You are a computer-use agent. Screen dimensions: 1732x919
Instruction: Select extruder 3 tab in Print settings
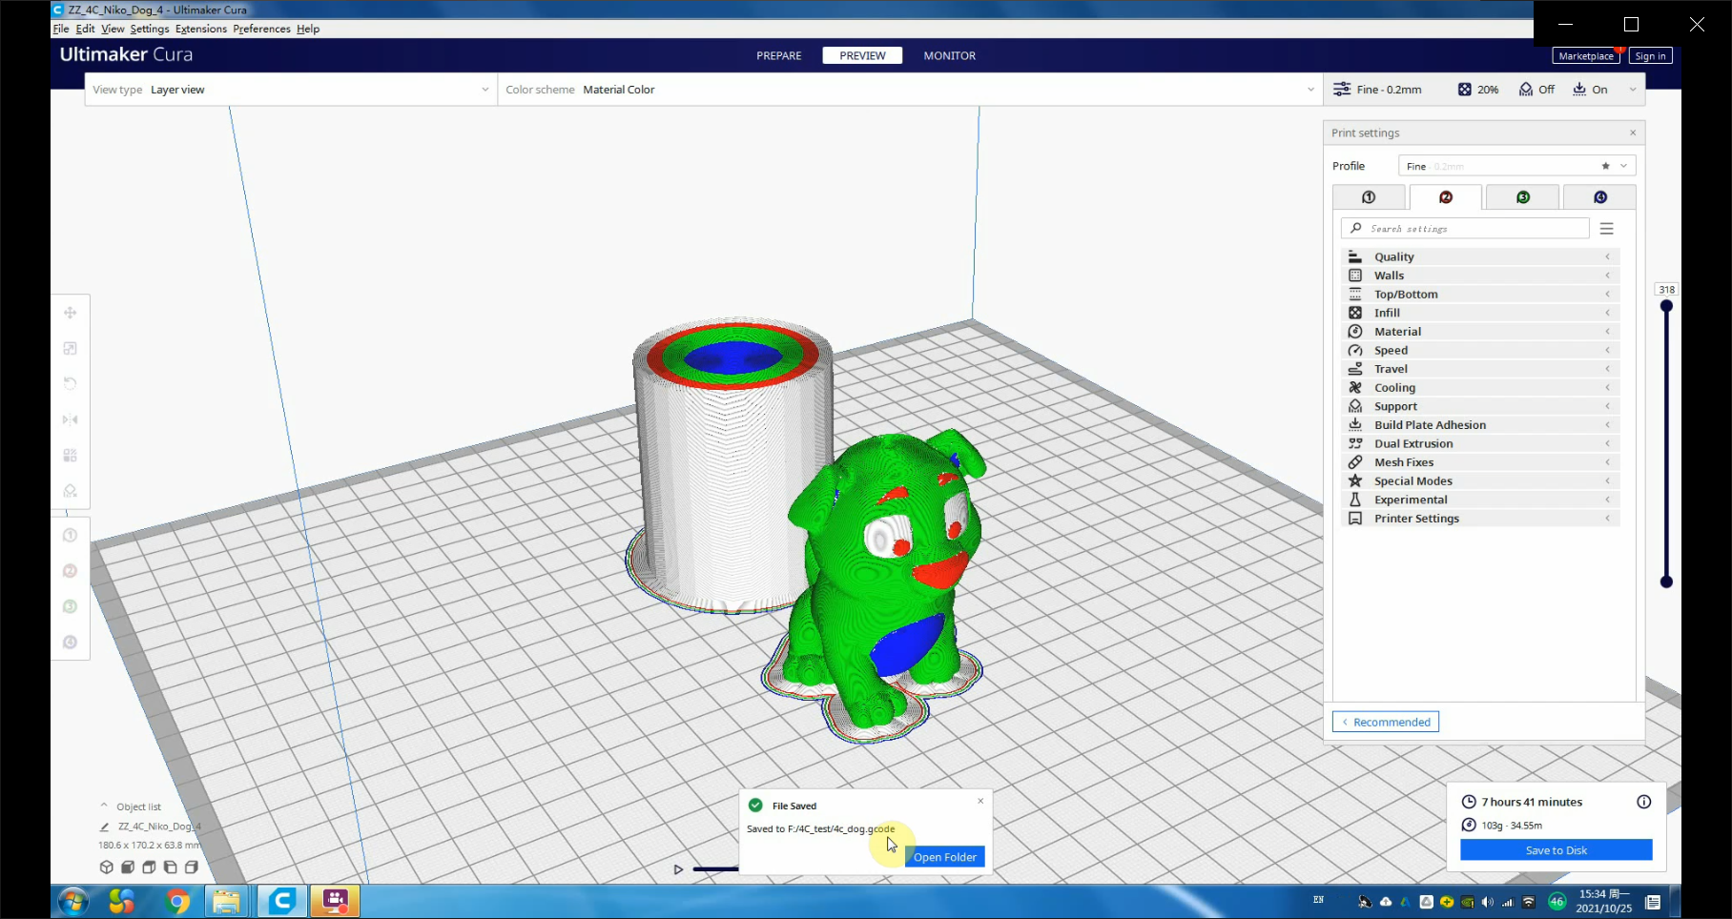pyautogui.click(x=1523, y=197)
